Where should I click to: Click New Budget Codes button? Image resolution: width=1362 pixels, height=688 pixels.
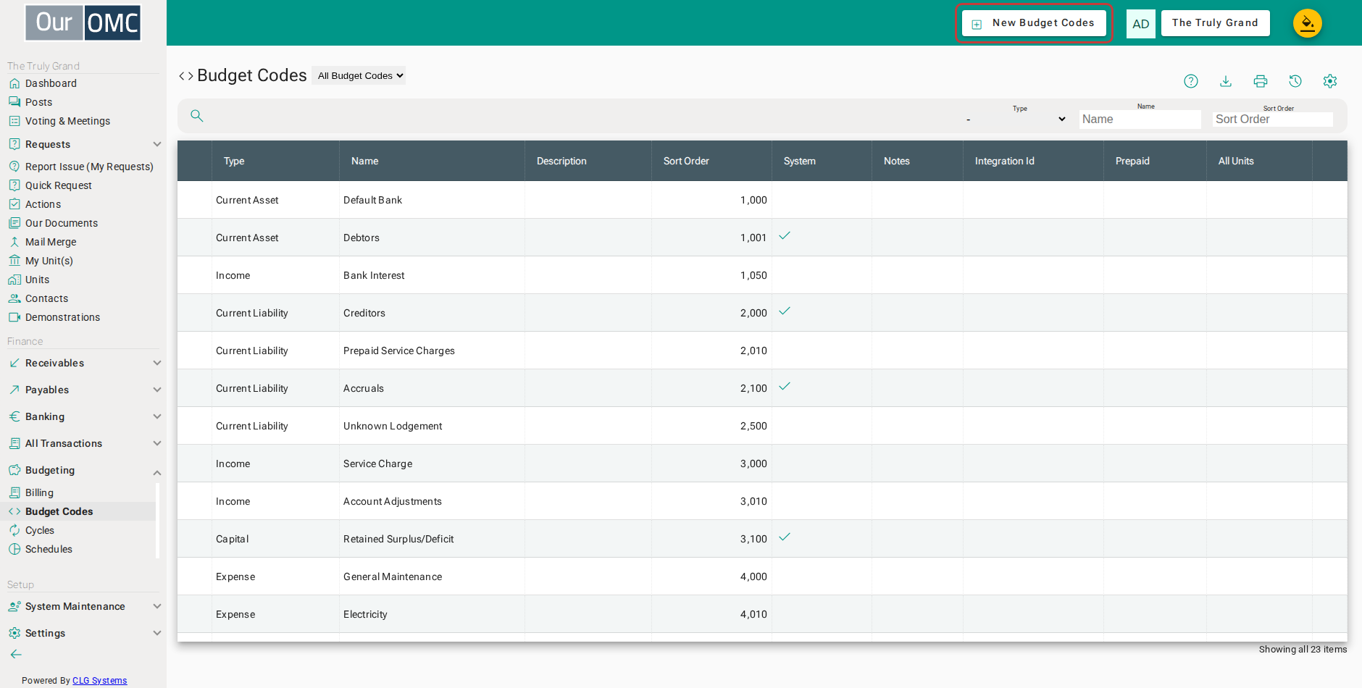coord(1034,23)
